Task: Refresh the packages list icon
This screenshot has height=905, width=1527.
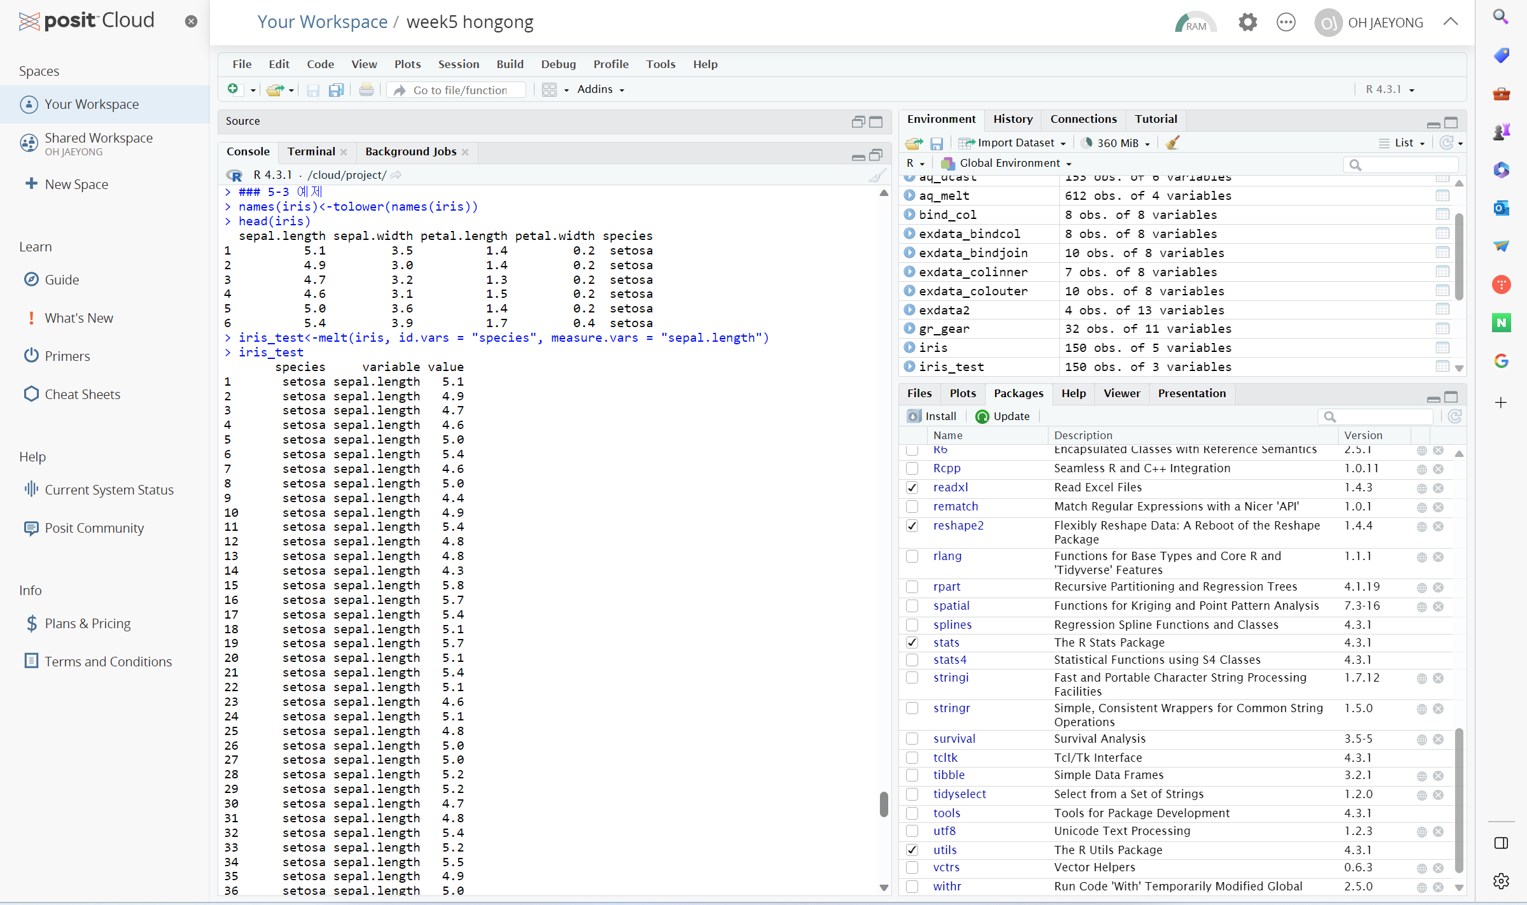Action: pyautogui.click(x=1454, y=416)
